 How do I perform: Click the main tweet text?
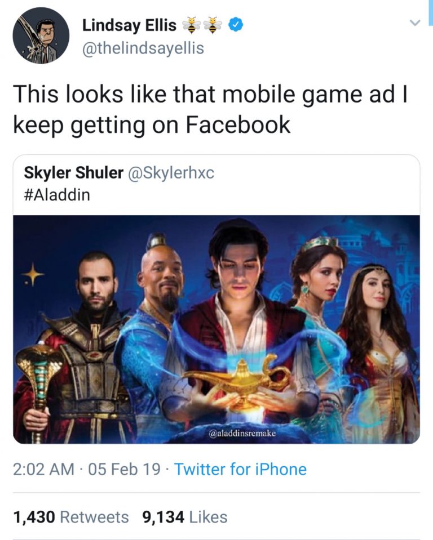coord(210,109)
